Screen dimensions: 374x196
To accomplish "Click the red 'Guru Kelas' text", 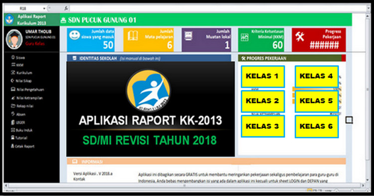I will 35,44.
